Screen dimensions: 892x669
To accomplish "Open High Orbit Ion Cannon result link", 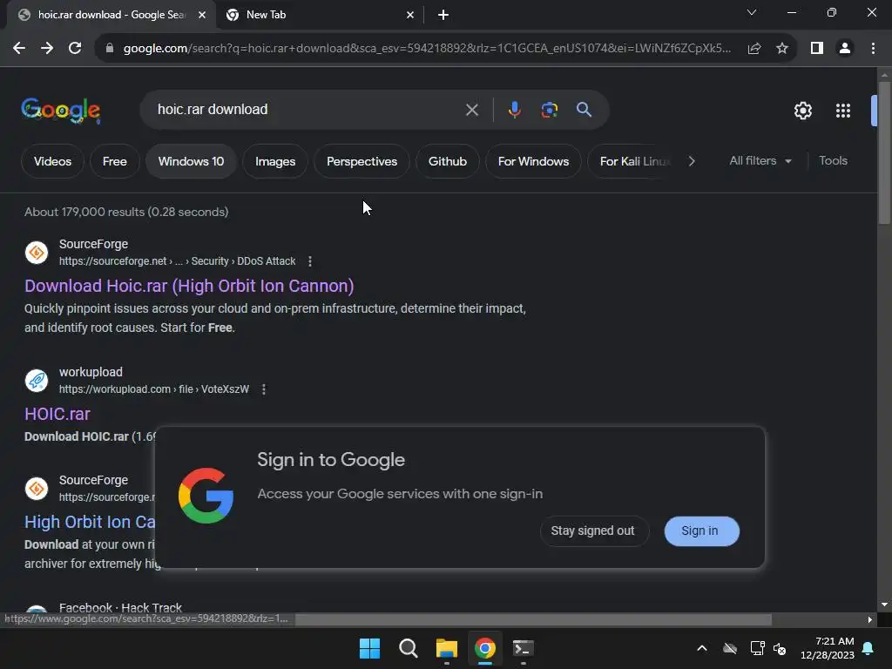I will tap(90, 522).
